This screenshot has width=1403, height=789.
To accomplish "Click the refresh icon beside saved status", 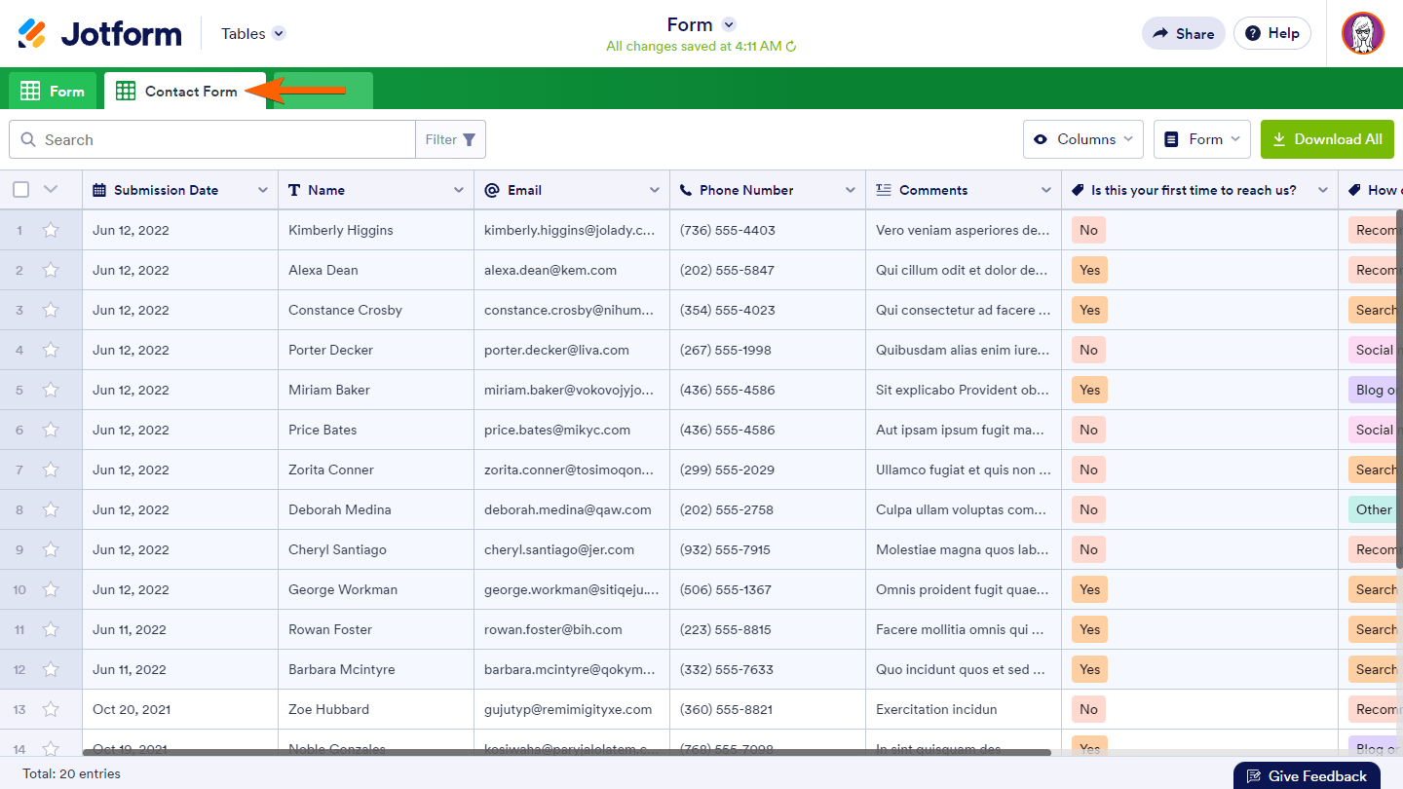I will [x=791, y=47].
